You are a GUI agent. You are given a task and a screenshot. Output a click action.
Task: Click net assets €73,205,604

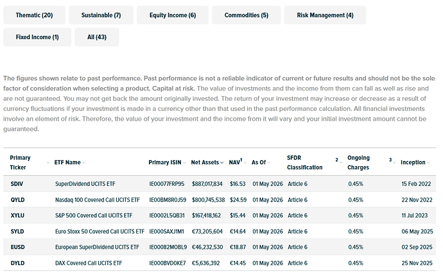pos(207,232)
